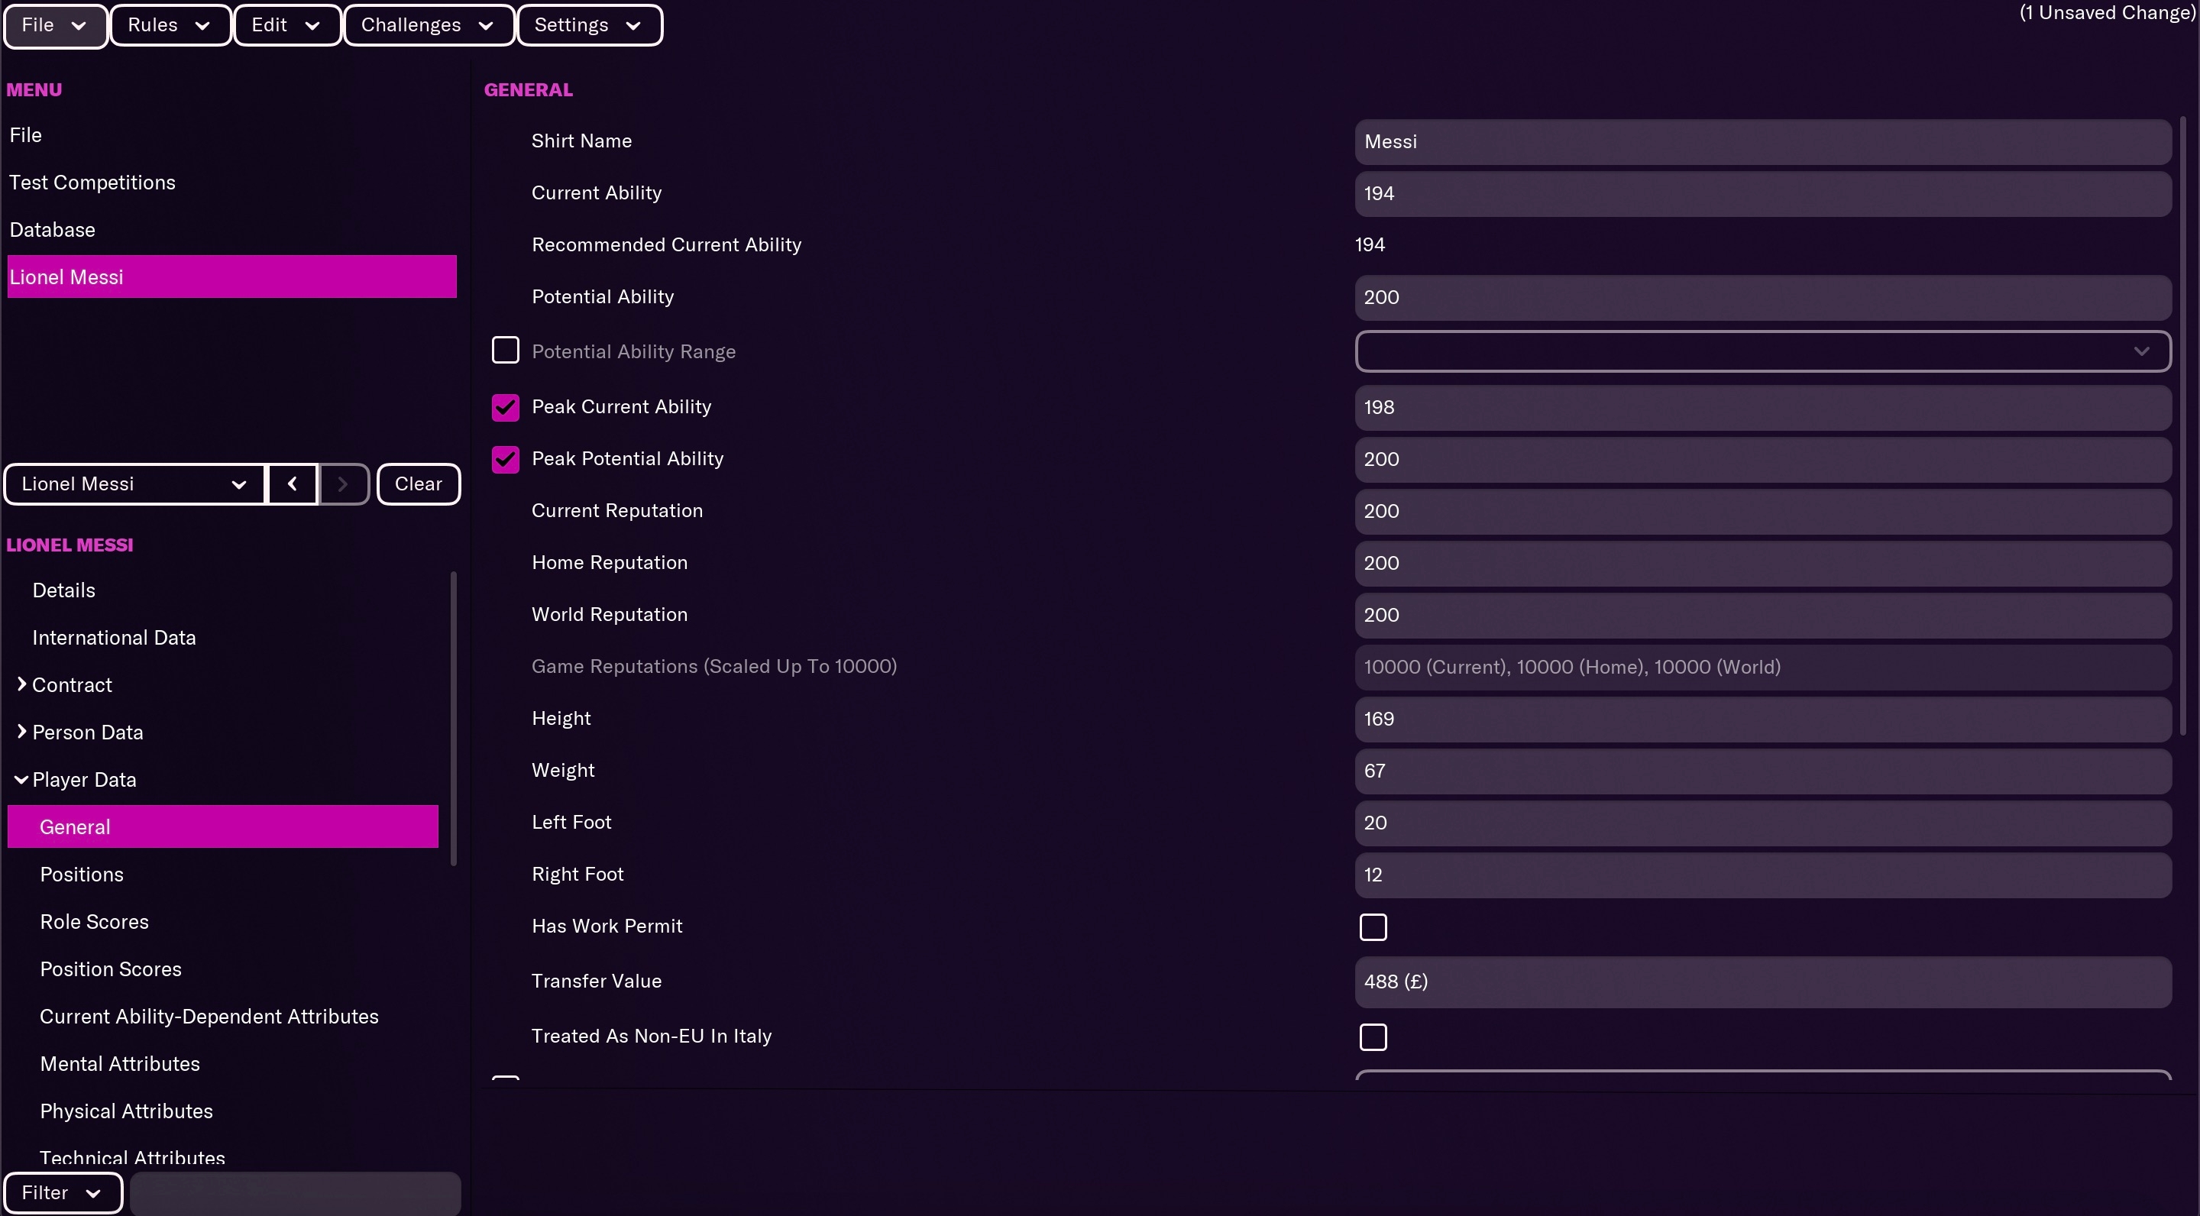Click the Filter dropdown button
The height and width of the screenshot is (1216, 2200).
click(63, 1192)
